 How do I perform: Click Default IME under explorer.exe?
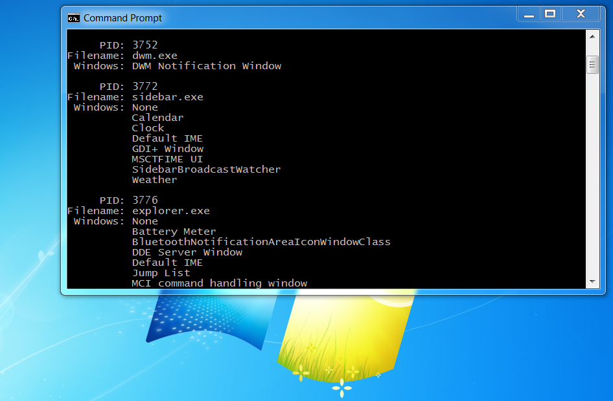pos(167,263)
